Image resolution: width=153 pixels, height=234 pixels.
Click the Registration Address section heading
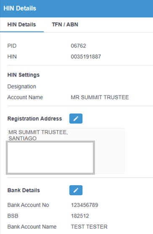pos(35,119)
